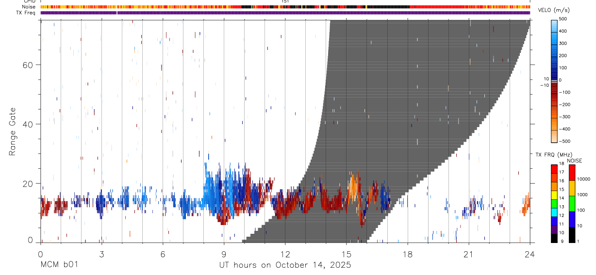Click the yellow segment of NOISE color bar

572,188
